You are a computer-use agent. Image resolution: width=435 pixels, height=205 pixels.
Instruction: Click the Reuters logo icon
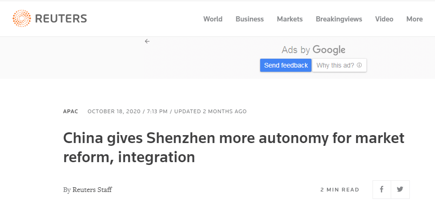click(21, 19)
